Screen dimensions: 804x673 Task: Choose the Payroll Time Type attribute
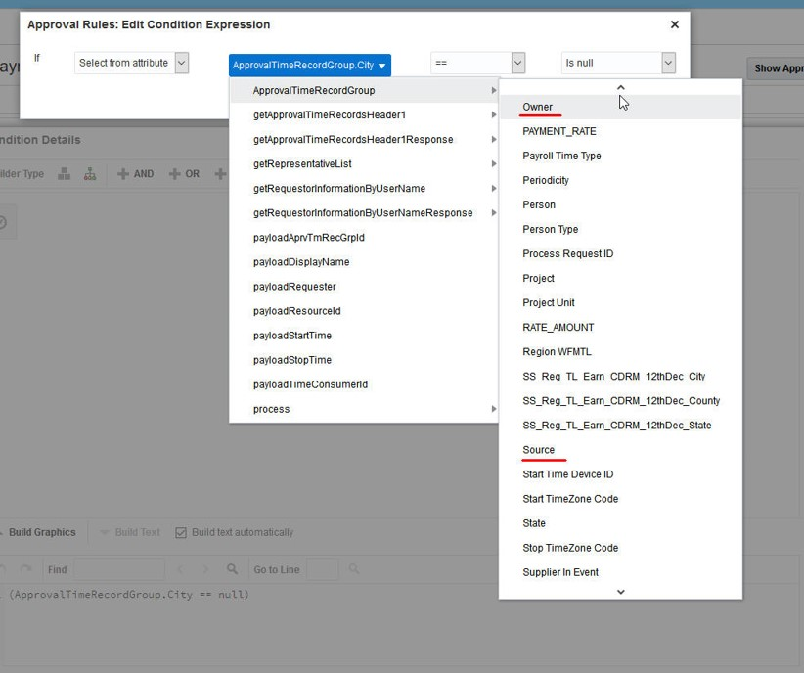coord(620,156)
